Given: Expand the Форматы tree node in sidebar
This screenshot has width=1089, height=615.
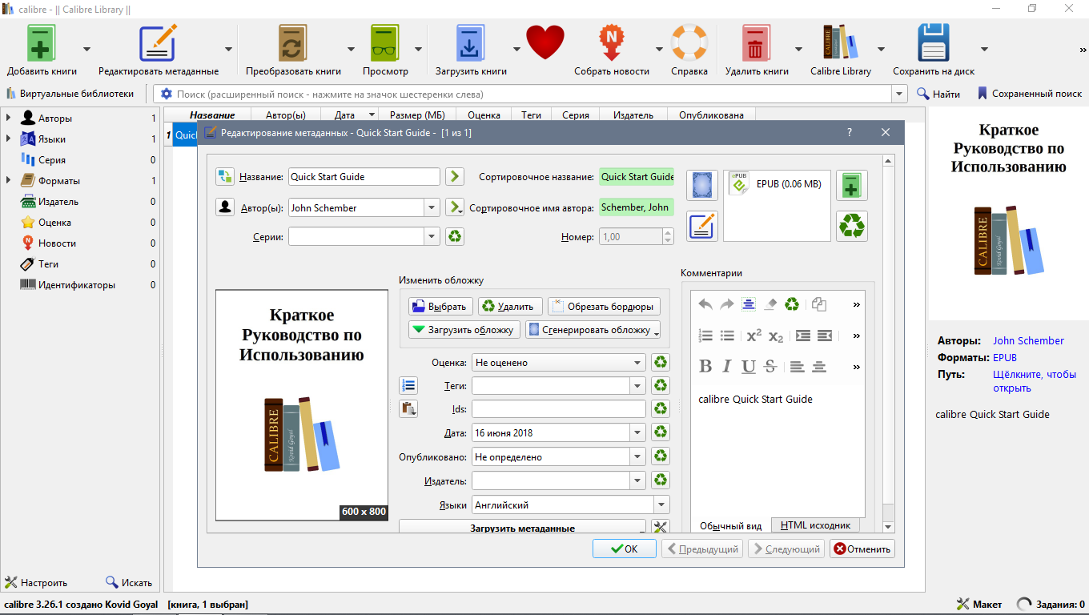Looking at the screenshot, I should coord(8,180).
